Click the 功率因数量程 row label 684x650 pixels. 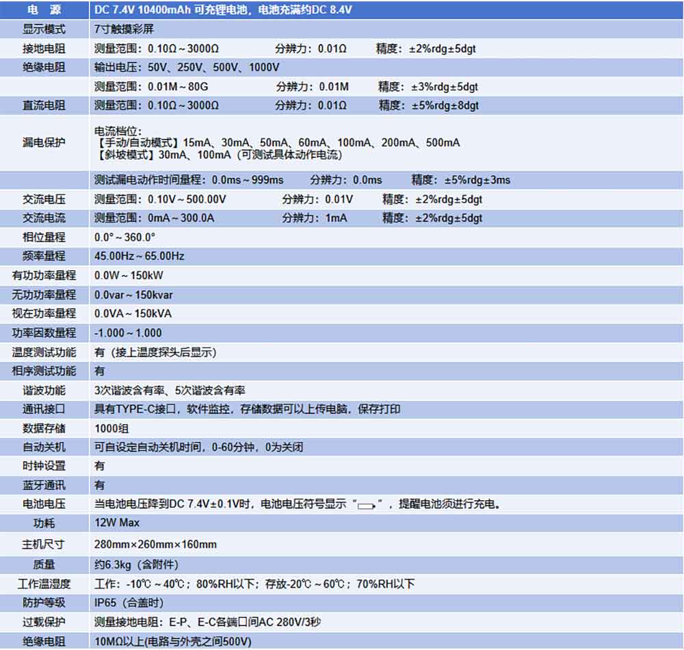[x=44, y=333]
